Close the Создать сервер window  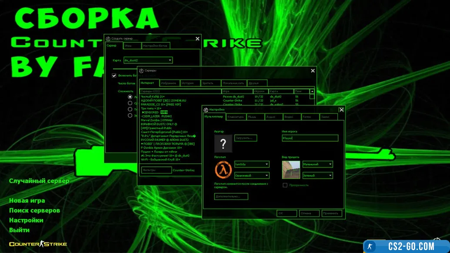[197, 39]
